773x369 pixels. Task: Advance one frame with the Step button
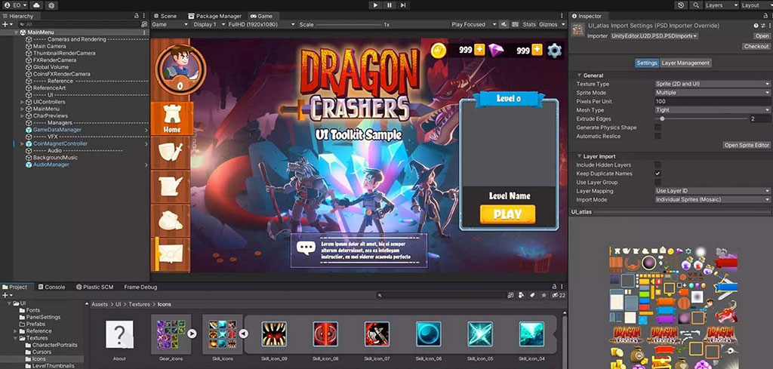(403, 5)
